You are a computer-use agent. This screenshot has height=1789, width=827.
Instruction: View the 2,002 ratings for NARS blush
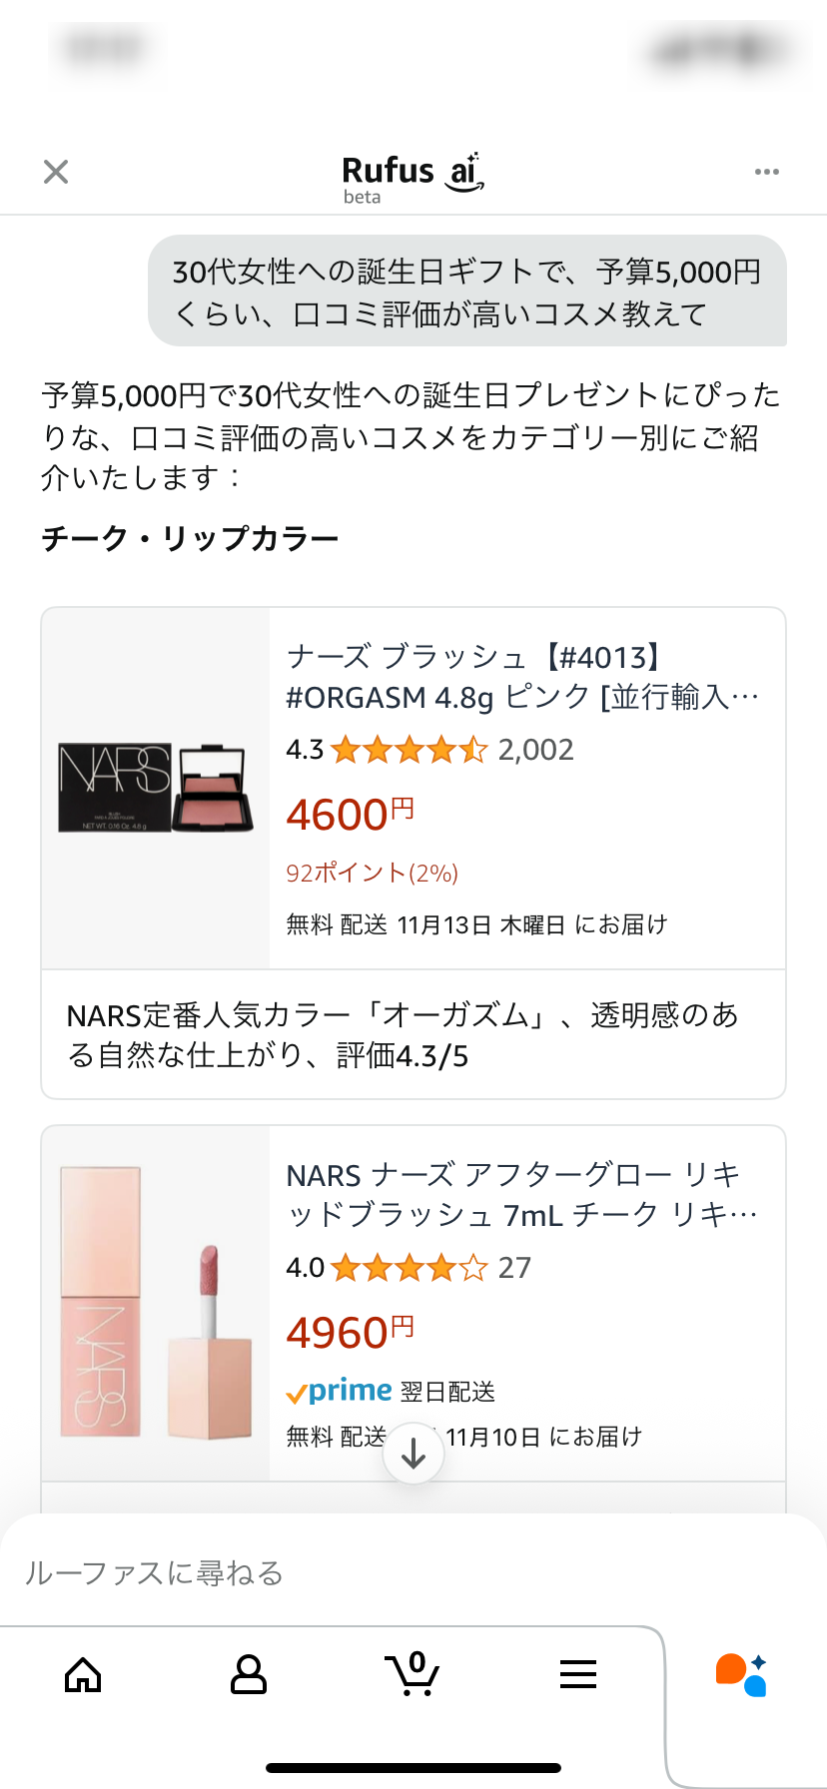pos(536,750)
